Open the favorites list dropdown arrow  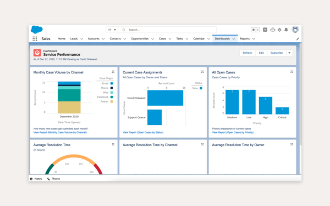[258, 30]
